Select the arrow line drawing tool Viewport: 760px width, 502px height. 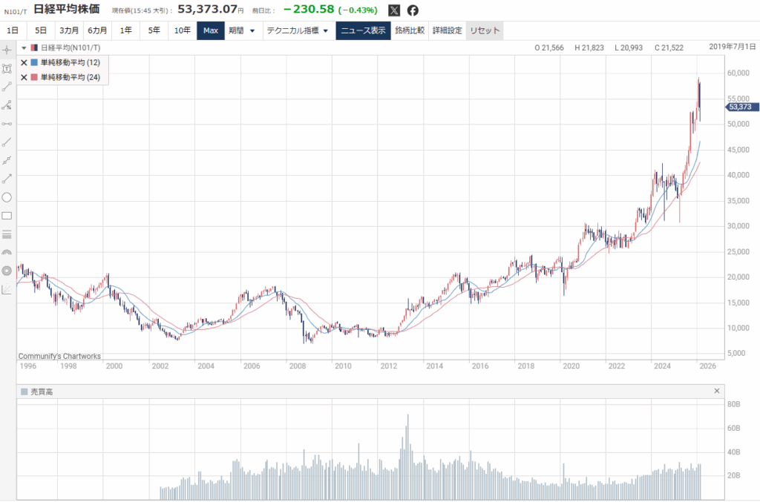pos(7,179)
